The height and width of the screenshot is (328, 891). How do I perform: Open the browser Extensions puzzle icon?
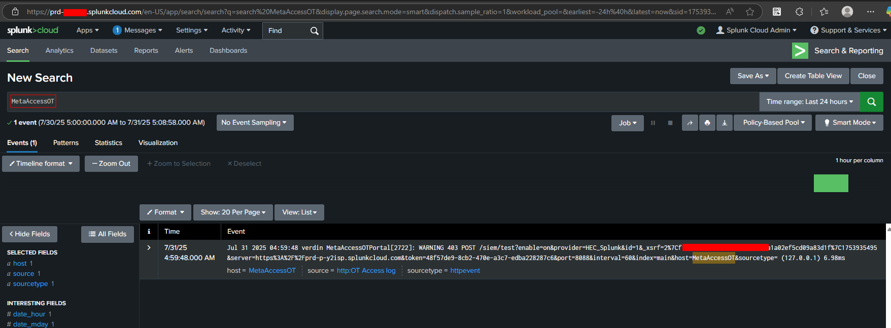[799, 12]
